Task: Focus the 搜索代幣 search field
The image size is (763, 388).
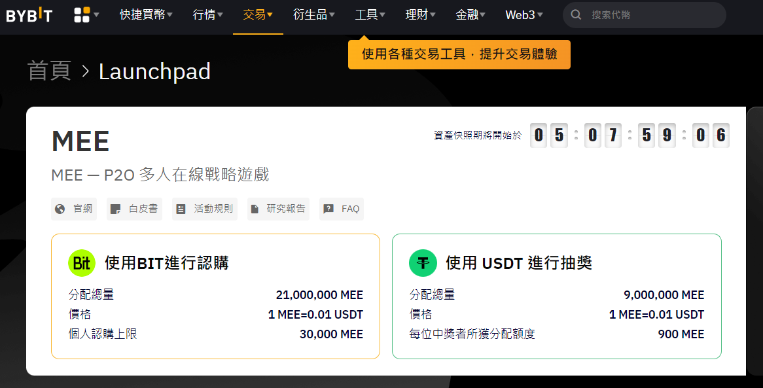Action: pyautogui.click(x=645, y=14)
